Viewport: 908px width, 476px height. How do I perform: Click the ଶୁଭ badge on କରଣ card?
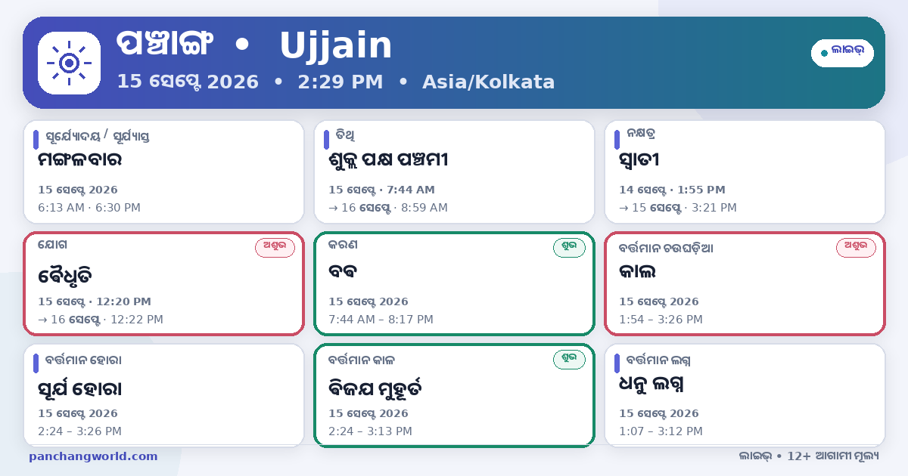569,248
